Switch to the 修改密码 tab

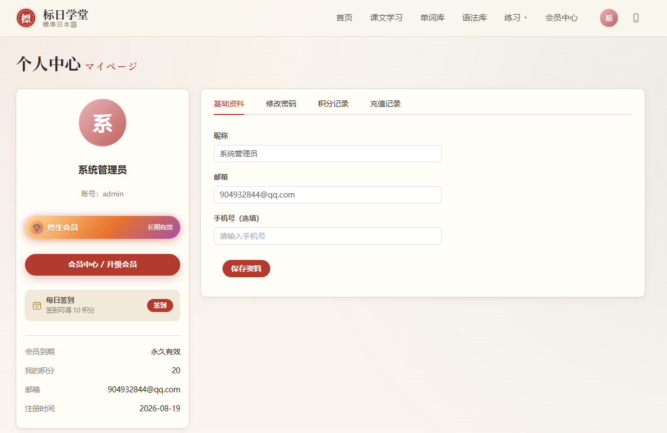pyautogui.click(x=281, y=104)
